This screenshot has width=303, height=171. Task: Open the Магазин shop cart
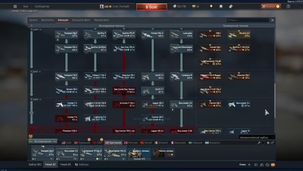click(270, 6)
